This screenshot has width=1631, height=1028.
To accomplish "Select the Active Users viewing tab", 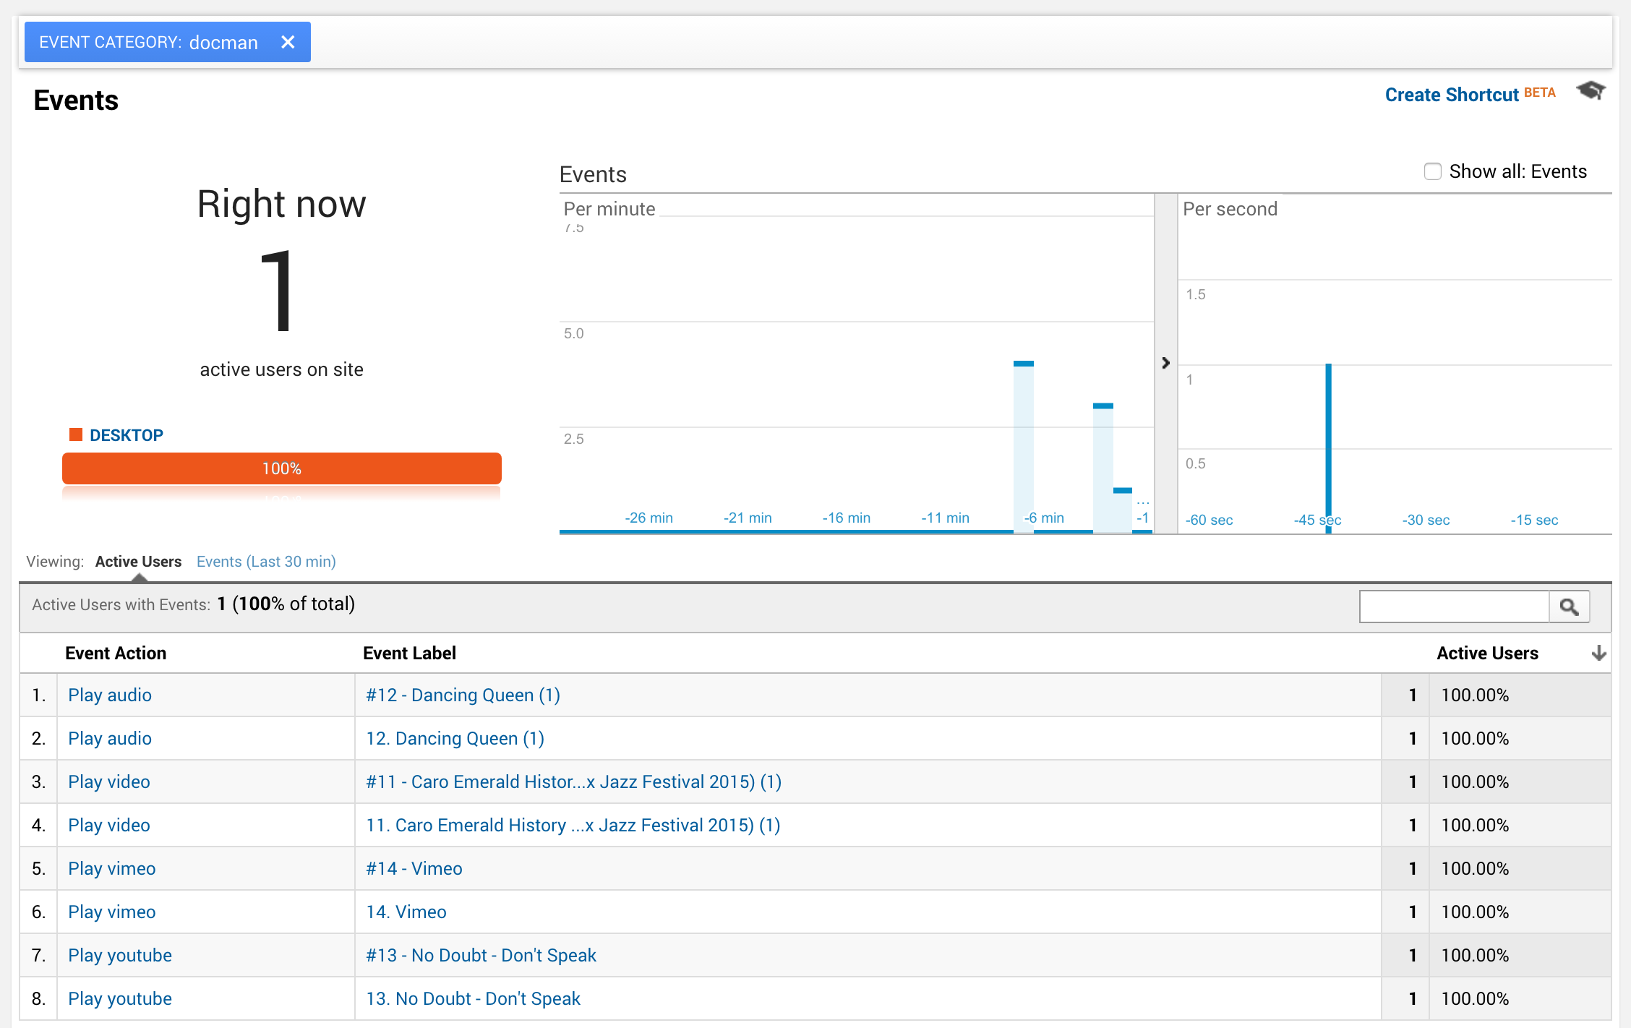I will tap(138, 562).
